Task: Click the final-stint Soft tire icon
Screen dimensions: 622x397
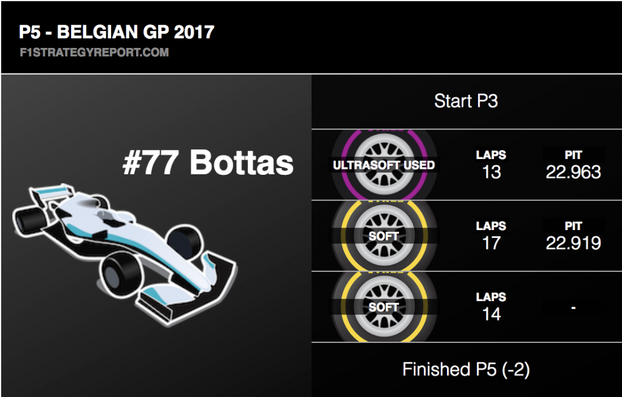Action: pos(384,307)
